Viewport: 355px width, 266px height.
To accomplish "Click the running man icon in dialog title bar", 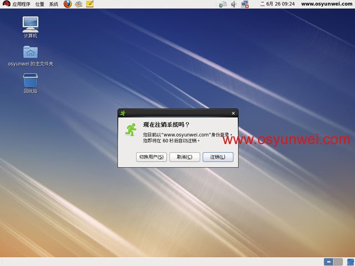I will [x=123, y=113].
